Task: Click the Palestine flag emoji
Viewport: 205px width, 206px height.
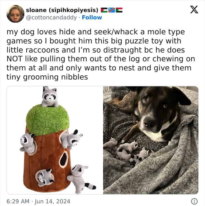Action: 104,10
